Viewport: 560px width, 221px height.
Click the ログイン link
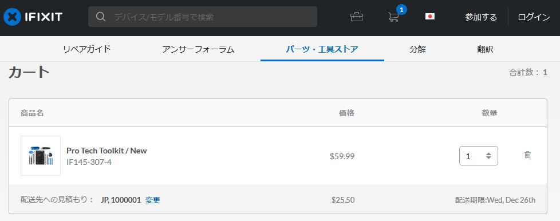pos(534,17)
